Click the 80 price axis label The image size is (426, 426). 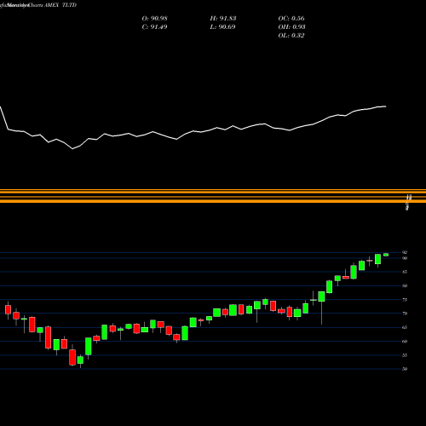tap(405, 285)
